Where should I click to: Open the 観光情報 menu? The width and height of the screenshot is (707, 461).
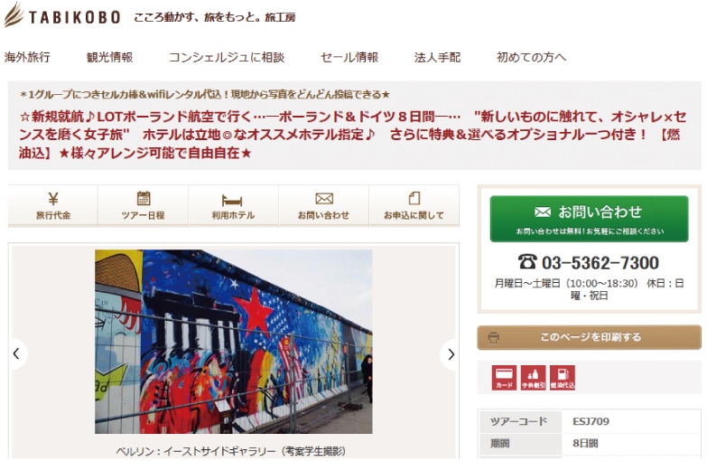point(109,57)
